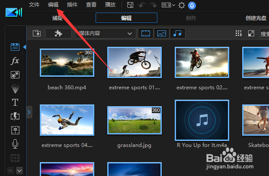Open the library grid sort menu icon
Image resolution: width=269 pixels, height=176 pixels.
(x=239, y=33)
